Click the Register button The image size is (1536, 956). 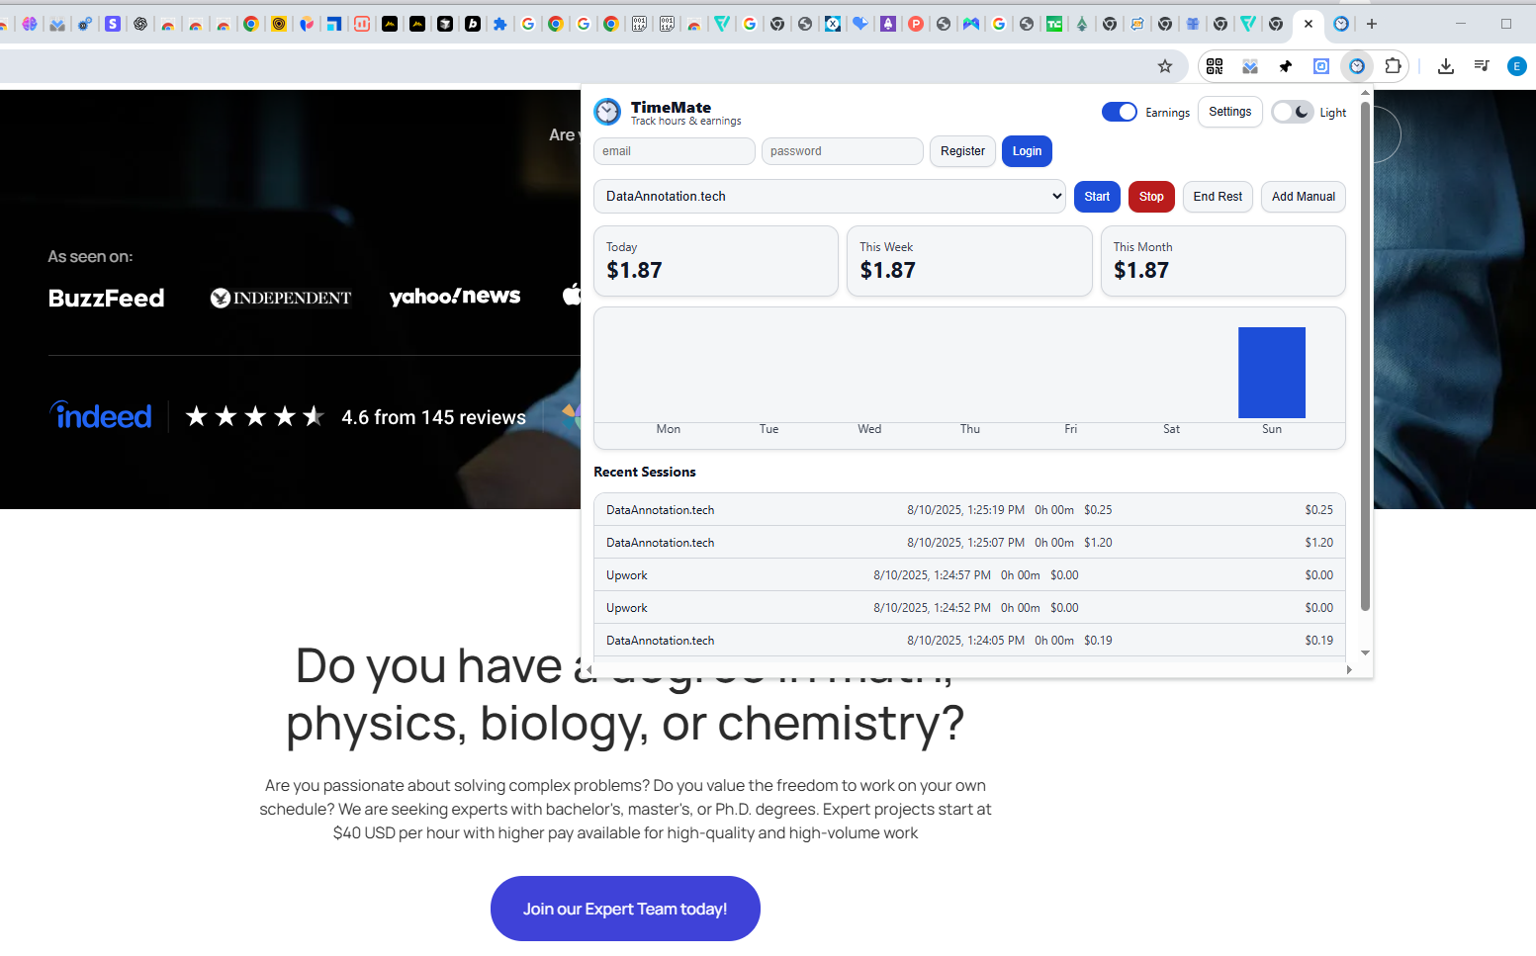pos(962,151)
